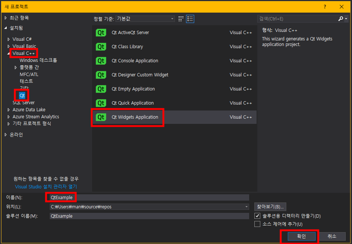The image size is (352, 244).
Task: Select the Visual C++ tree label
Action: point(23,53)
